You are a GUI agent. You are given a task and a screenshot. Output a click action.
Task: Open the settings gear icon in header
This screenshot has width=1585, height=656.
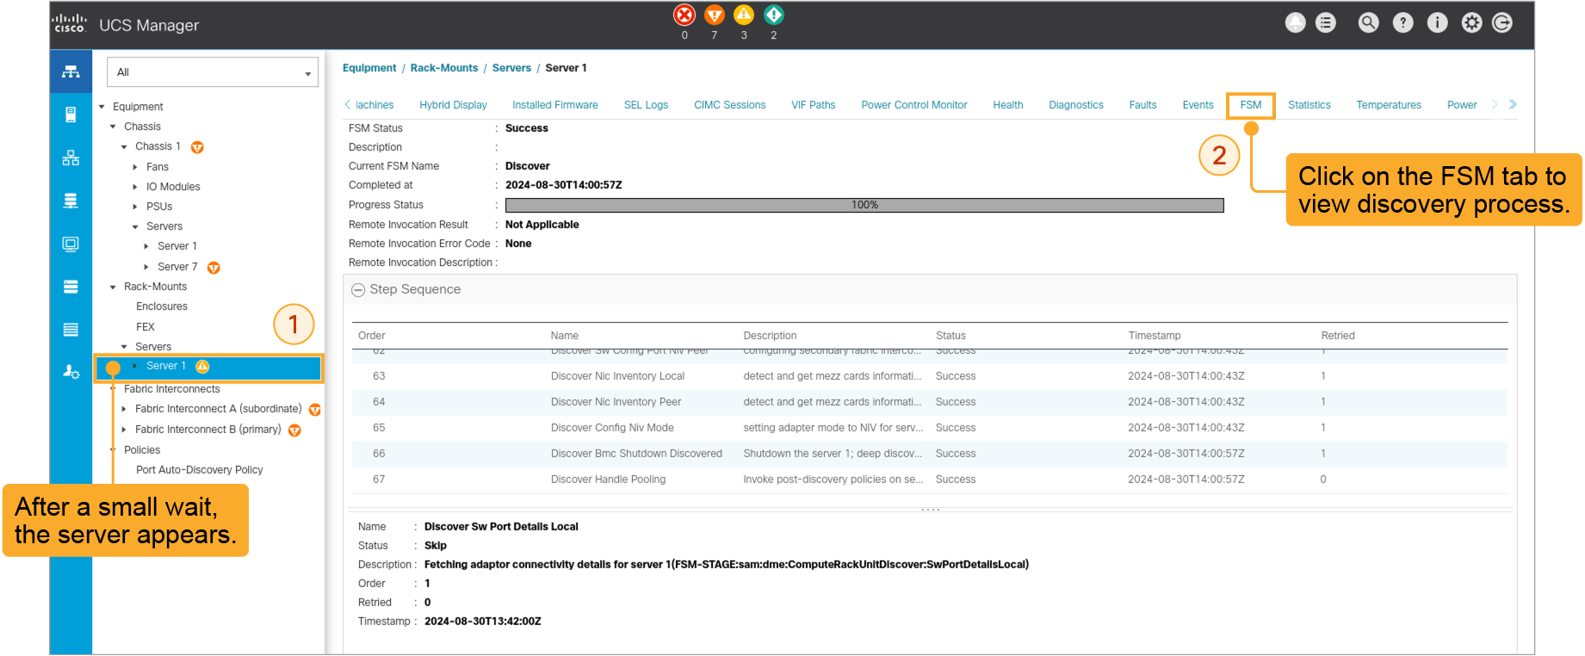point(1471,23)
